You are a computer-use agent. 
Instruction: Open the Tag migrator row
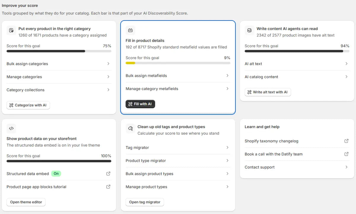(x=178, y=148)
